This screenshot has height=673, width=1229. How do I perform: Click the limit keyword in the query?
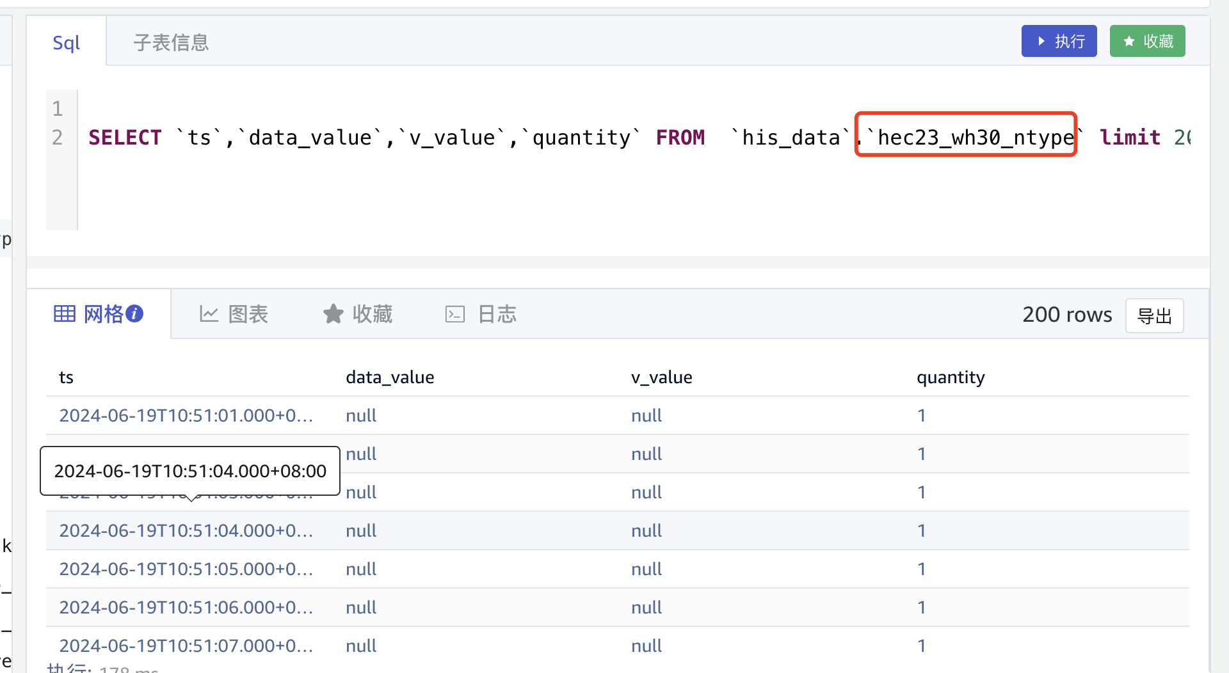(x=1130, y=138)
